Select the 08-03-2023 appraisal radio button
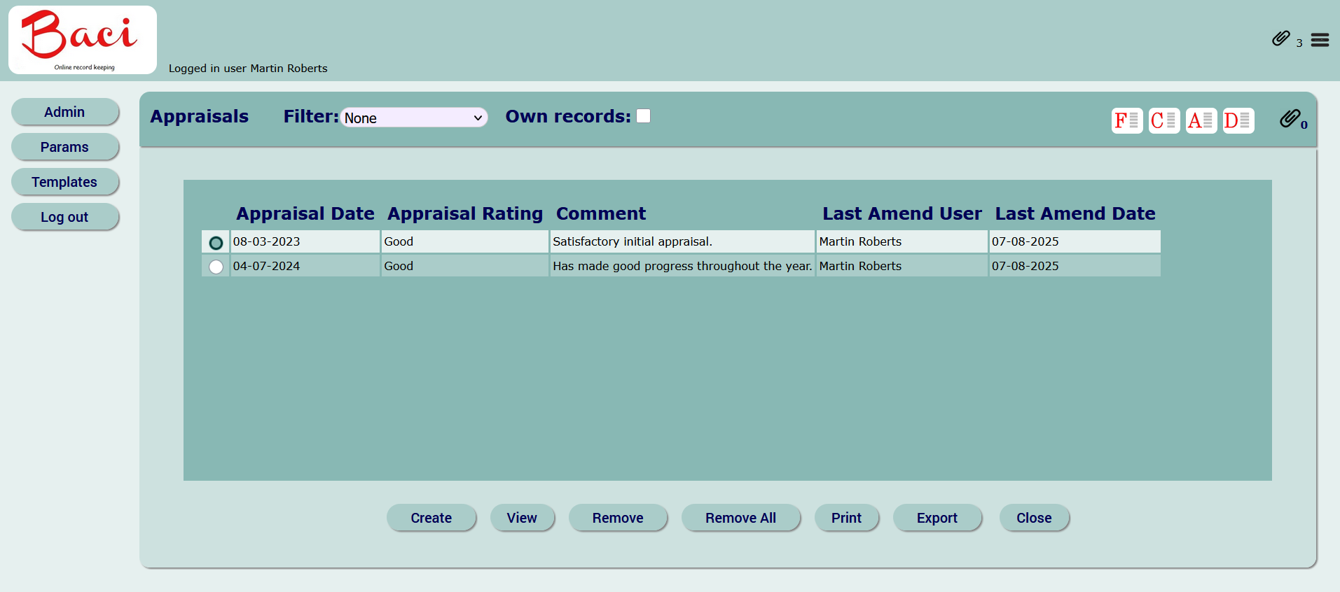 click(216, 243)
